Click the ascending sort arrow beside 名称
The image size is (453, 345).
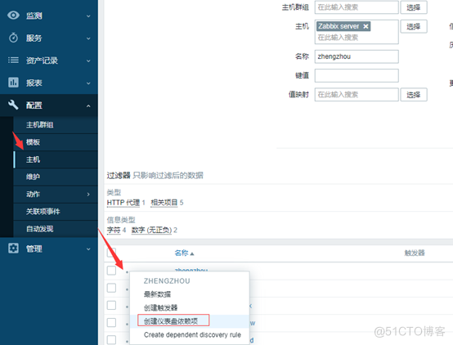point(192,253)
